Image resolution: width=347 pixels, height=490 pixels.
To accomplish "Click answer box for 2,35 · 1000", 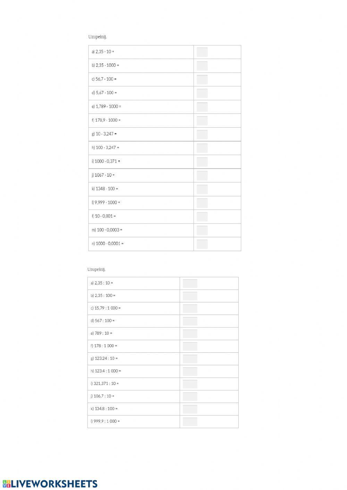I will pyautogui.click(x=202, y=66).
